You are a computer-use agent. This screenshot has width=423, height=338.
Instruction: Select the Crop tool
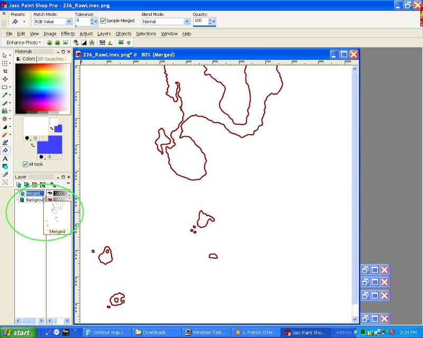pyautogui.click(x=5, y=71)
